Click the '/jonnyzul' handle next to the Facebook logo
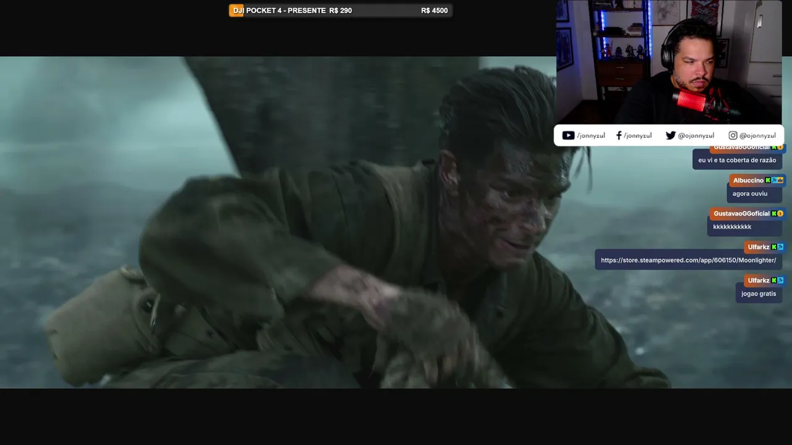The height and width of the screenshot is (445, 792). click(x=637, y=136)
